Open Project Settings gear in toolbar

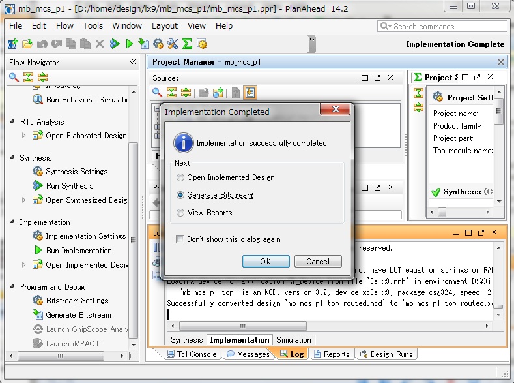point(158,44)
